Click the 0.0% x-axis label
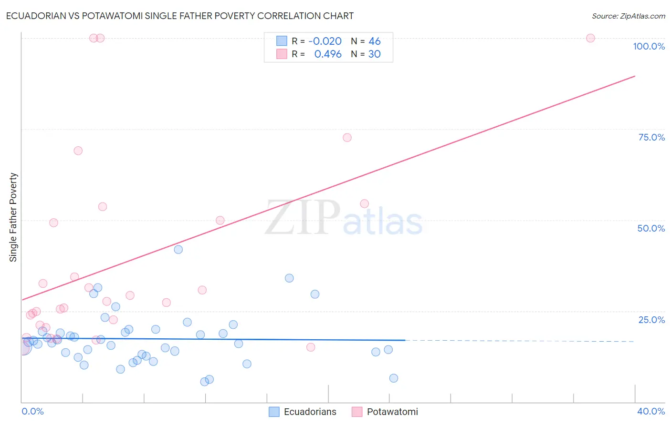 33,411
